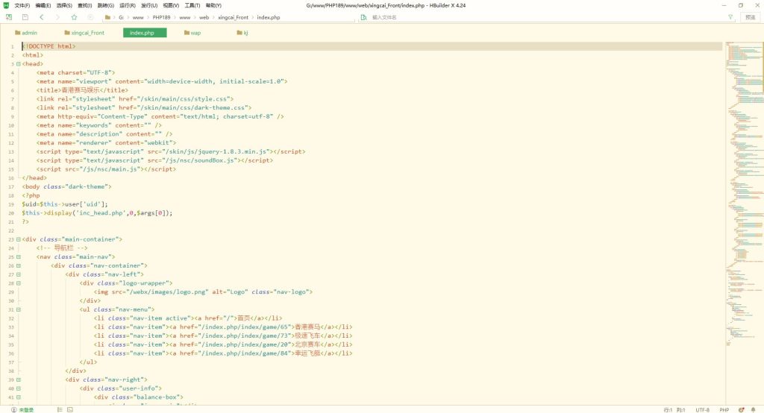Viewport: 764px width, 413px height.
Task: Click the dark-theme body tag line
Action: pos(66,186)
